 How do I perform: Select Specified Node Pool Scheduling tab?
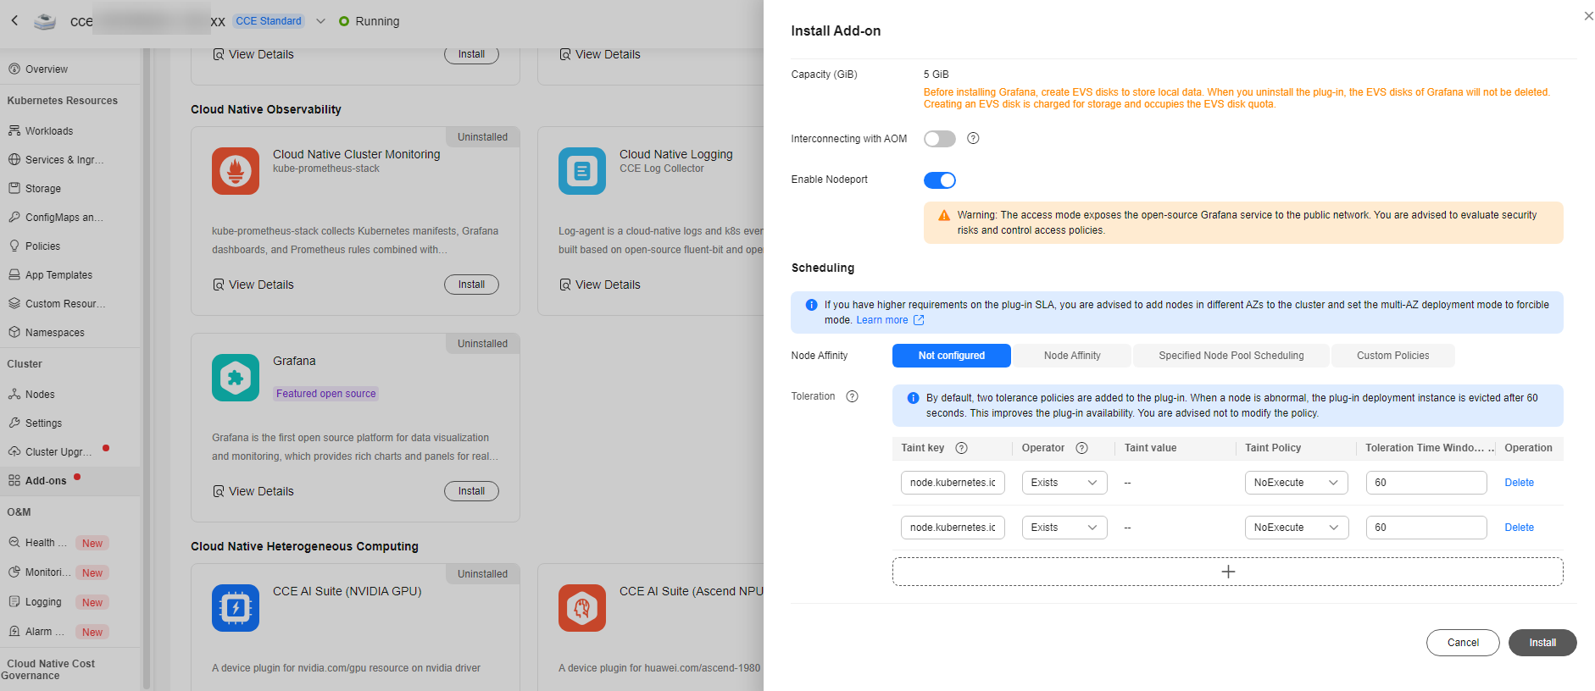point(1231,356)
